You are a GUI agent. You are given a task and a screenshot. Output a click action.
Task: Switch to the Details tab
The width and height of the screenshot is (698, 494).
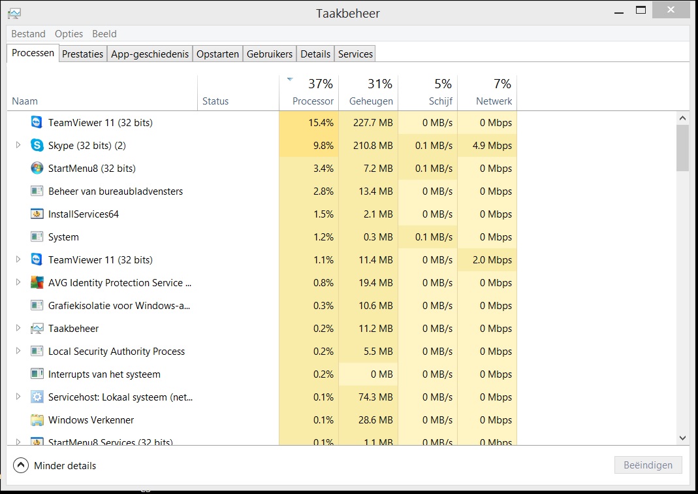pos(315,54)
